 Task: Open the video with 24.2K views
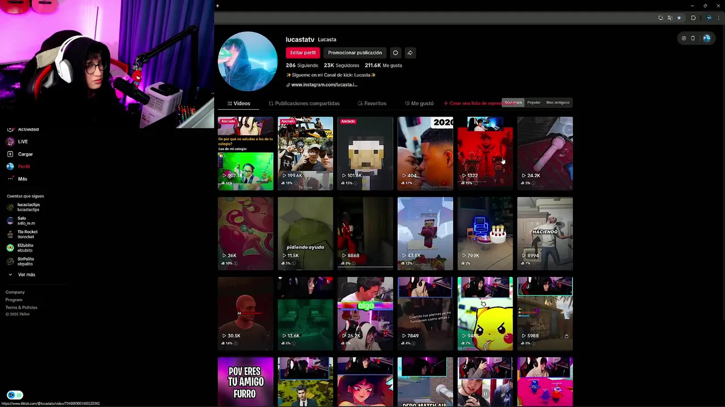pos(545,153)
